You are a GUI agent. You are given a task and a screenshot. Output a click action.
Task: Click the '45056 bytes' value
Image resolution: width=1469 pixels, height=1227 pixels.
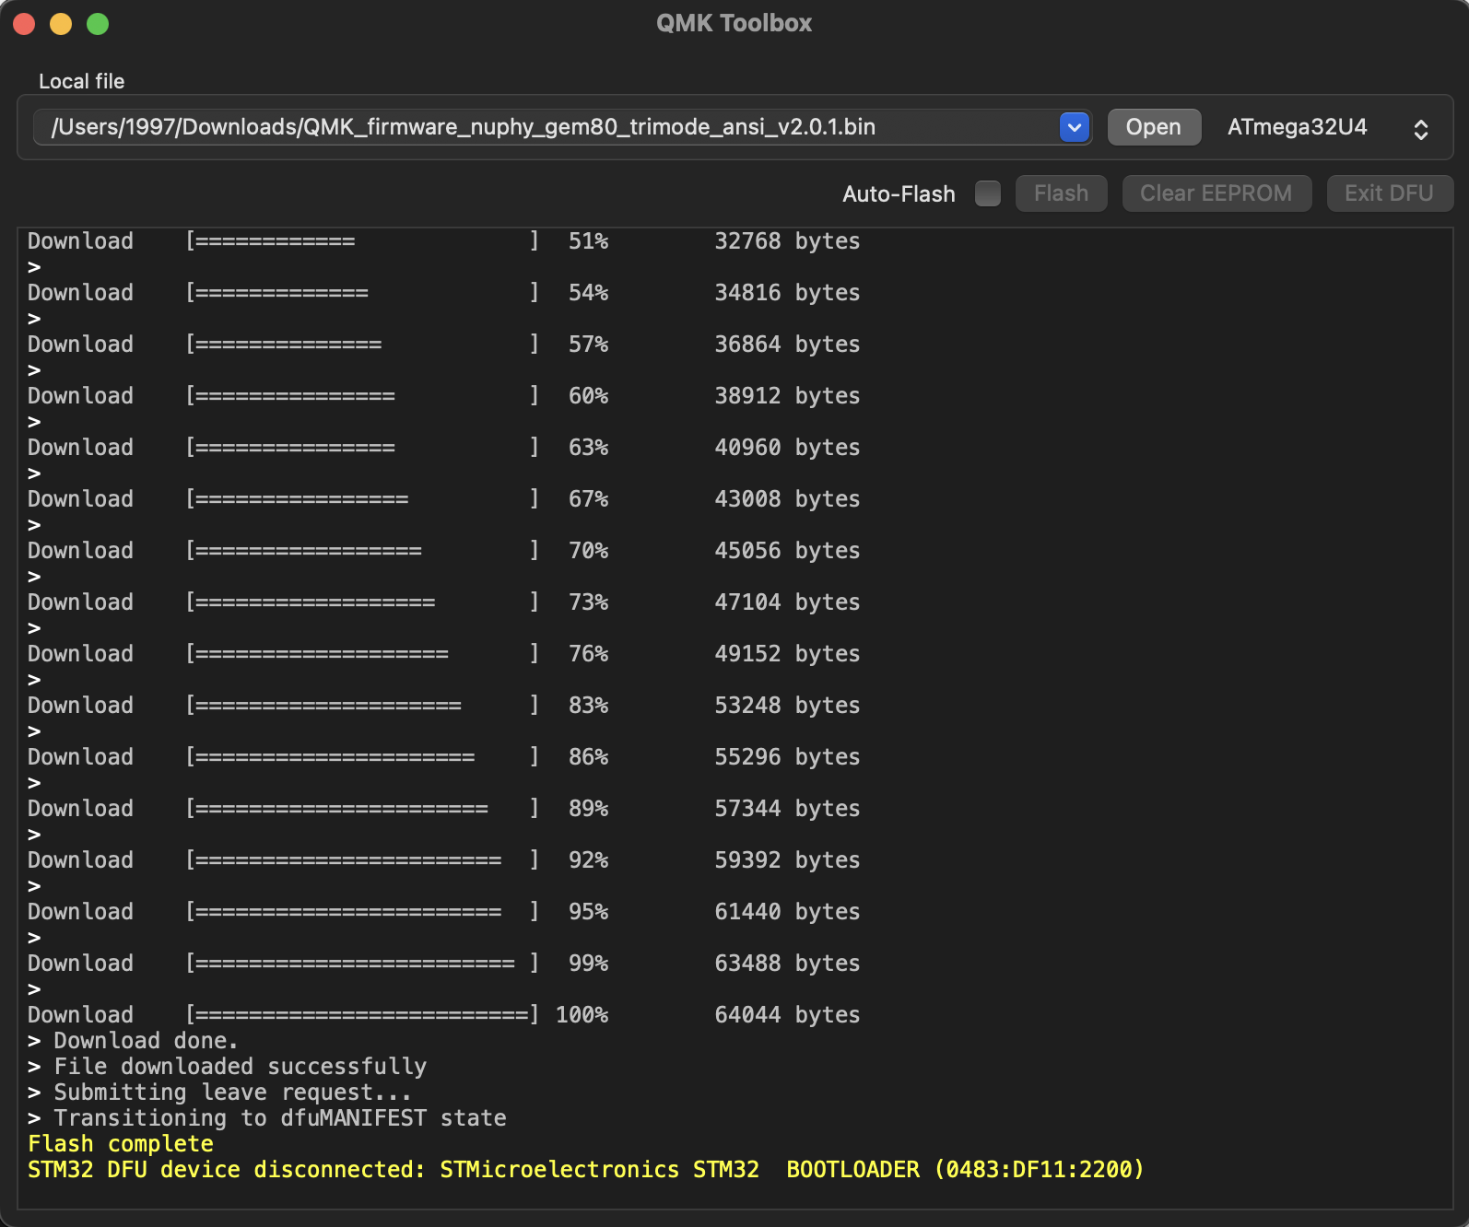pos(788,551)
